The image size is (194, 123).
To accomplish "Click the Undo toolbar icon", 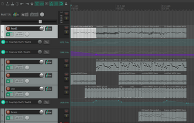I will 22,4.
